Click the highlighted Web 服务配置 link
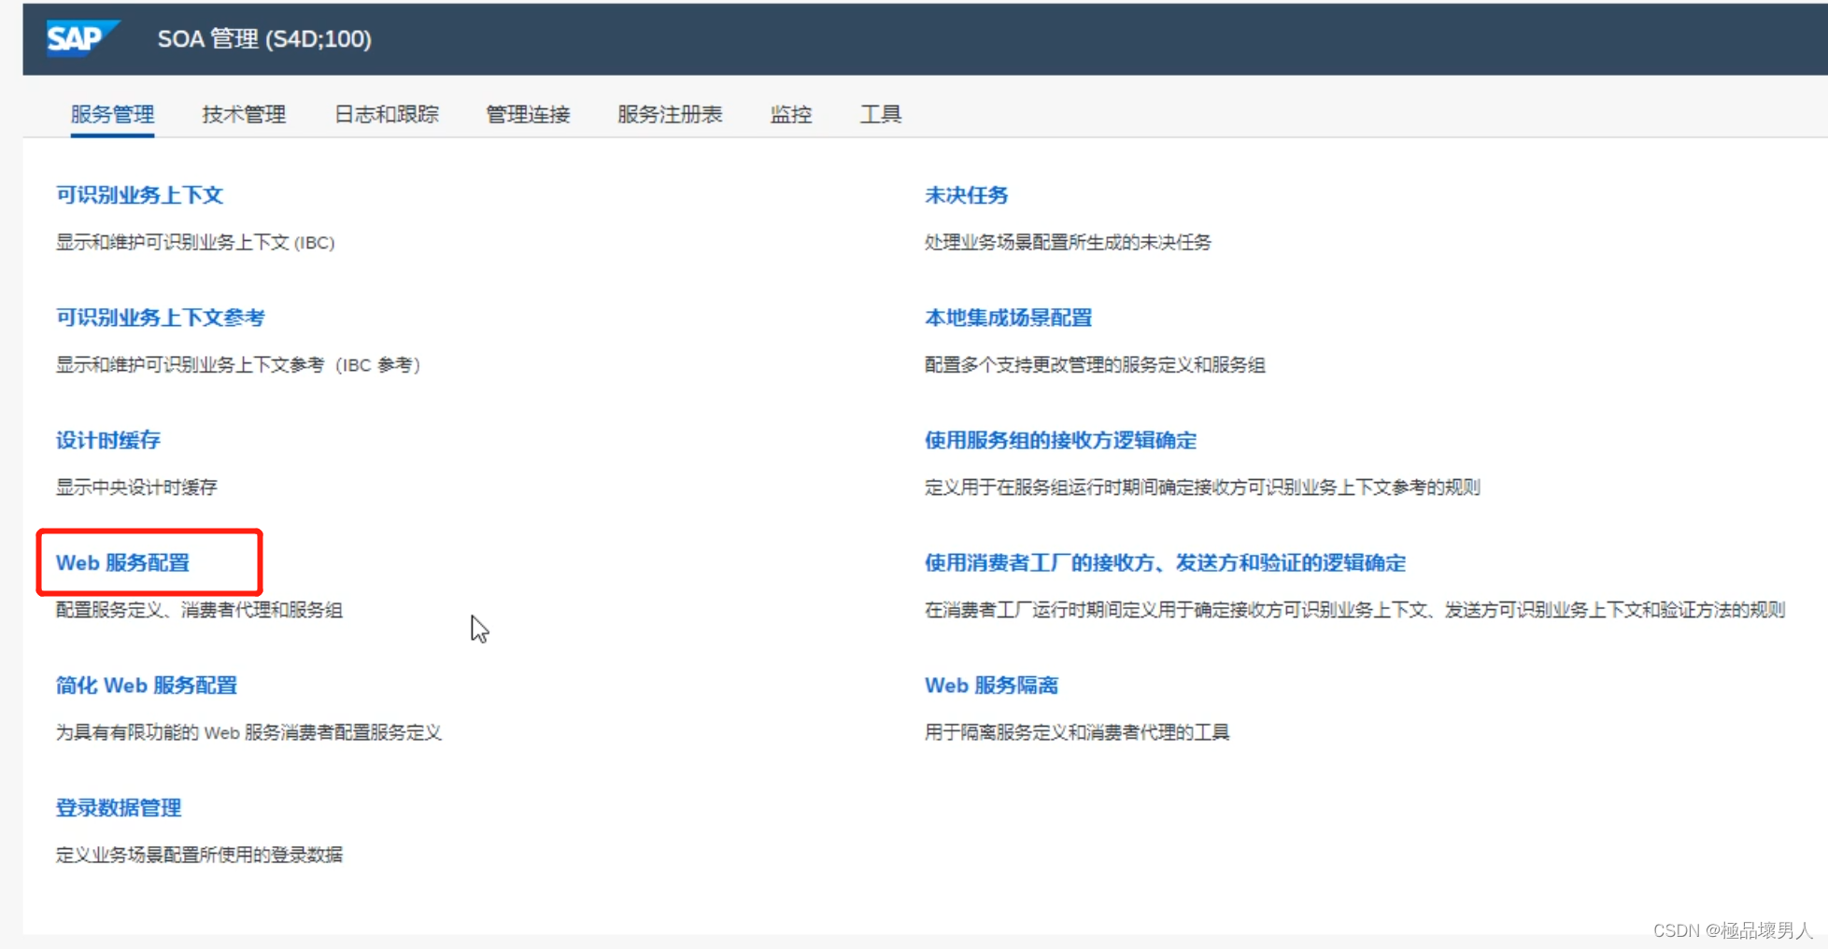Screen dimensions: 1828x949 click(x=123, y=562)
